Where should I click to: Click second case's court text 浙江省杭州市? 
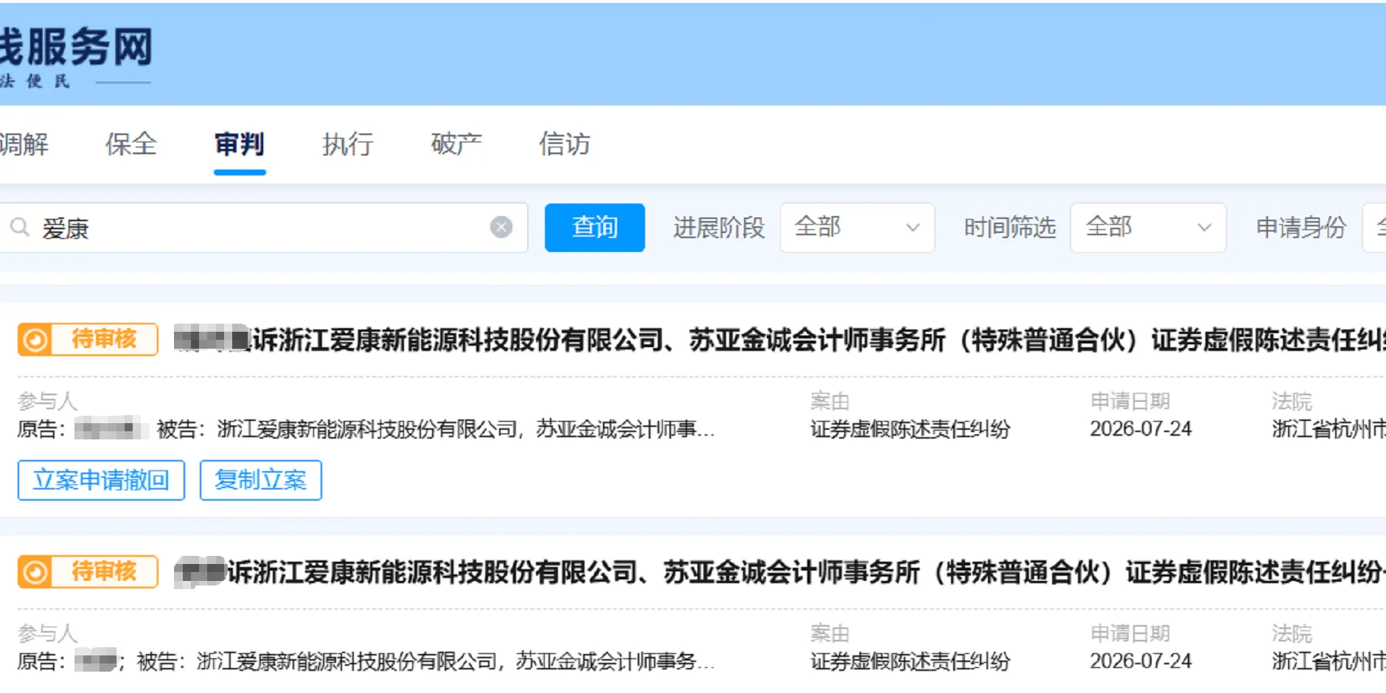(x=1328, y=661)
